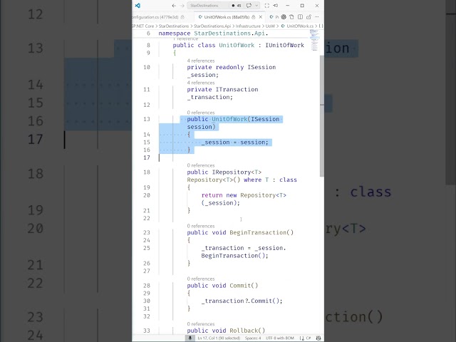The width and height of the screenshot is (456, 342).
Task: Go back with the left arrow
Action: tap(174, 6)
